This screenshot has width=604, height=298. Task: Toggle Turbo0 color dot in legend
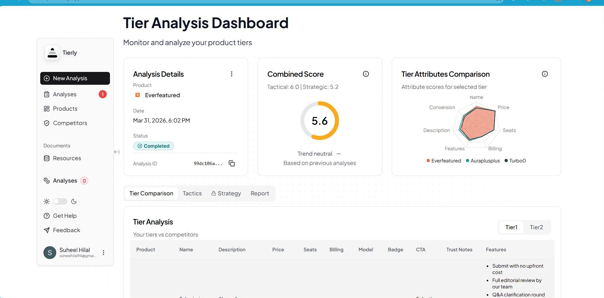tap(506, 161)
